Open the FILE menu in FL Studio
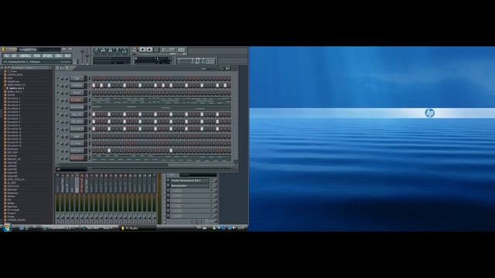Viewport: 495px width, 278px height. (x=6, y=56)
